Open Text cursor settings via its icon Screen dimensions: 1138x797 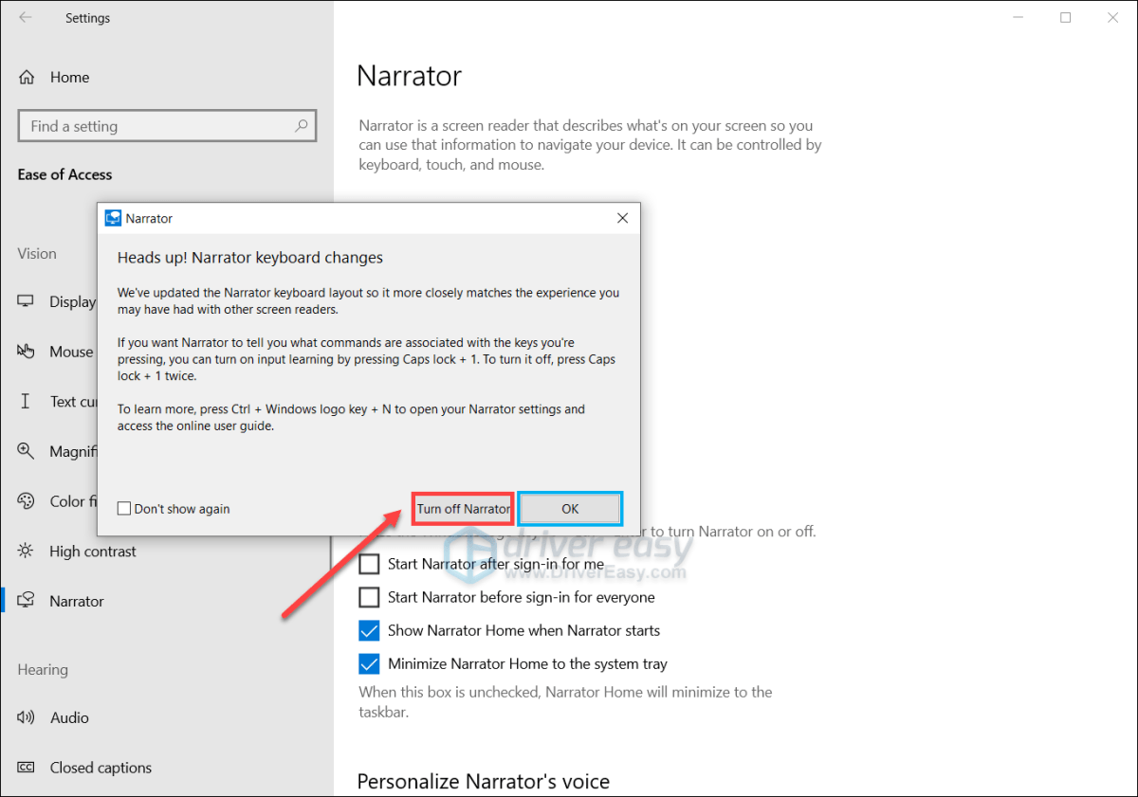pyautogui.click(x=26, y=402)
